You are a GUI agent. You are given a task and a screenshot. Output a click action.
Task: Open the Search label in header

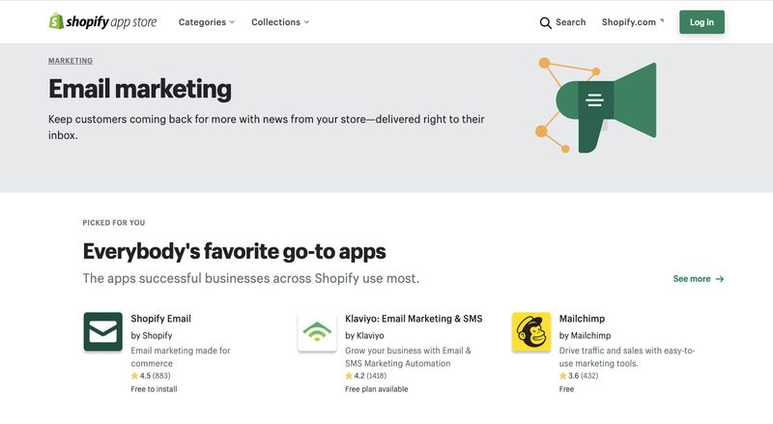click(x=571, y=22)
